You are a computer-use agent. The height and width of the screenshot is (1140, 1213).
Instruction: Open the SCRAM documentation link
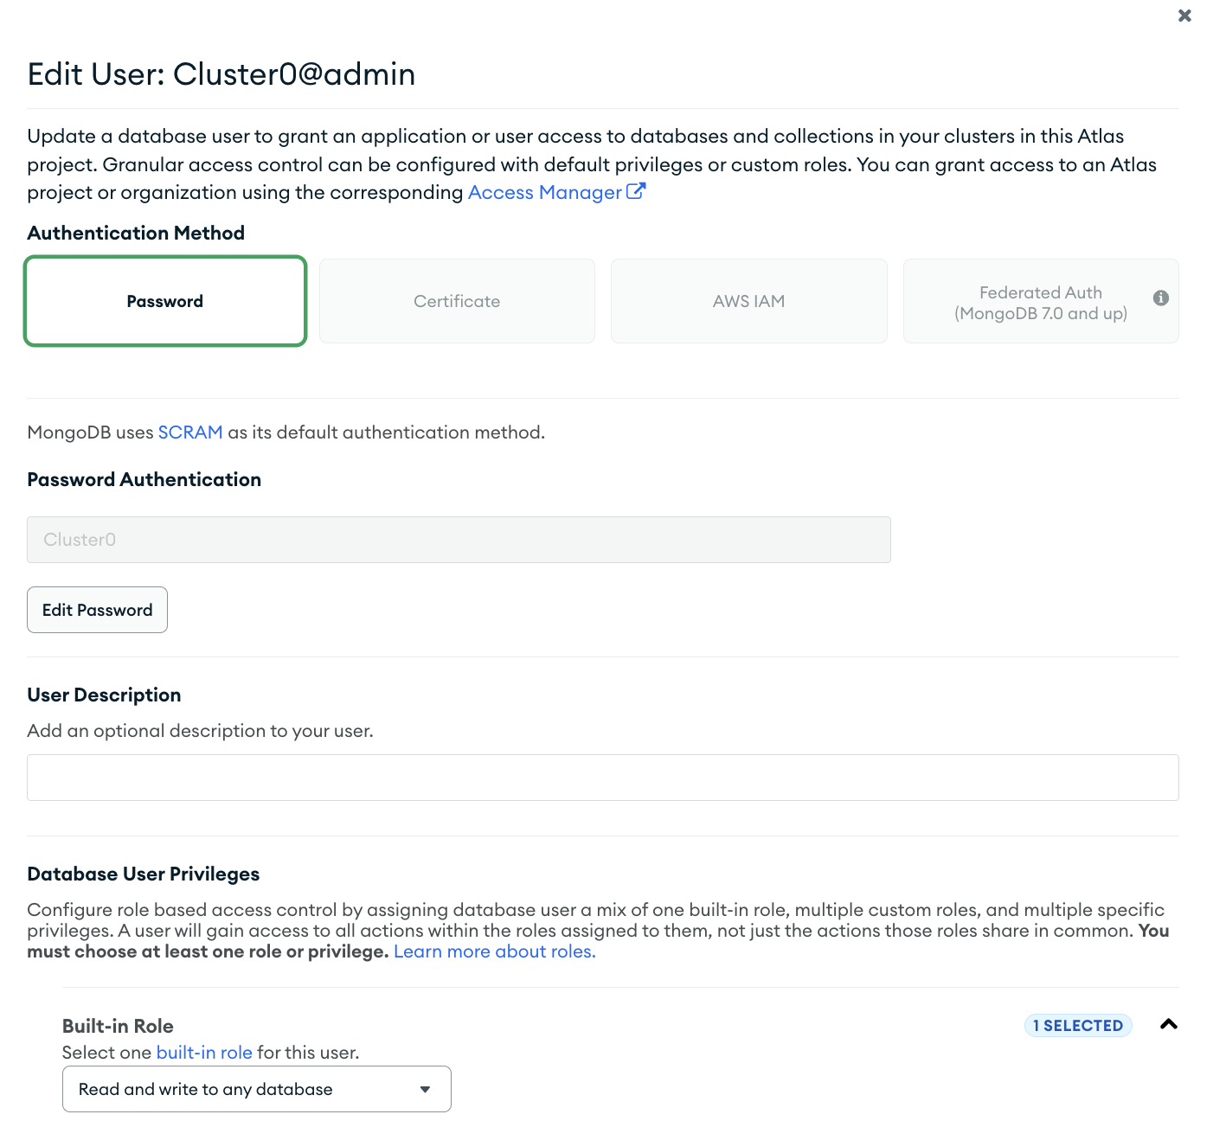pyautogui.click(x=190, y=432)
